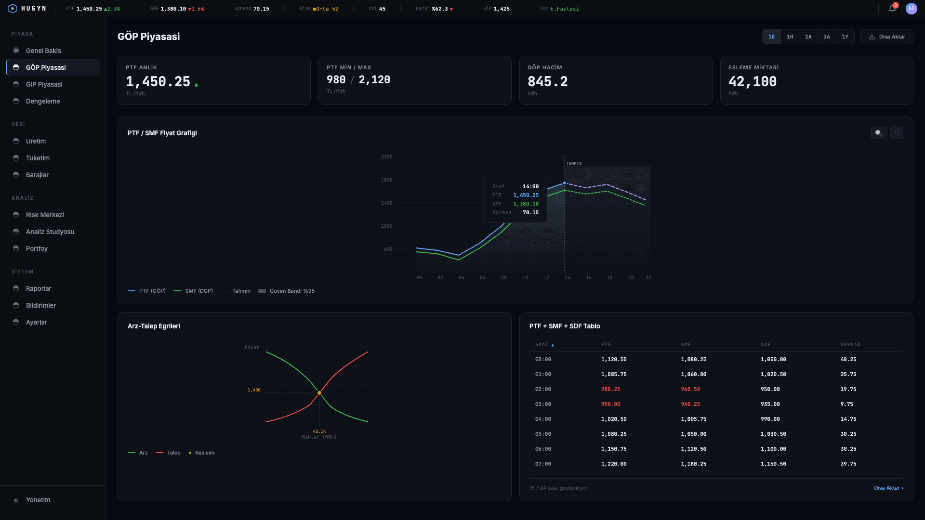This screenshot has height=520, width=925.
Task: Sort table by PTF column header
Action: tap(606, 345)
